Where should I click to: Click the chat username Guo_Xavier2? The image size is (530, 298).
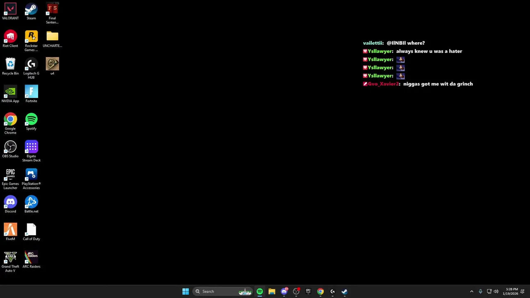click(x=383, y=84)
